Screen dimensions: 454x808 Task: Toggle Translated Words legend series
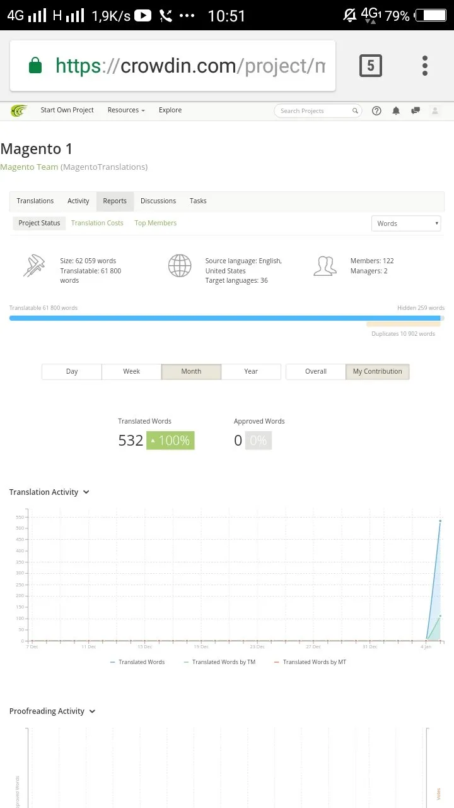pos(137,662)
